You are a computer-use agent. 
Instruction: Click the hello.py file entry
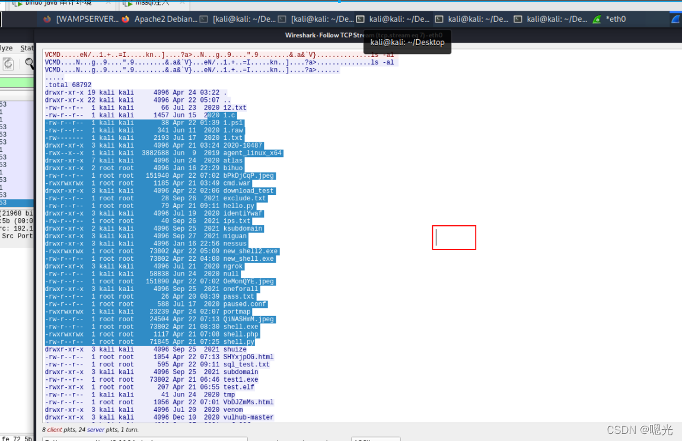(x=239, y=206)
